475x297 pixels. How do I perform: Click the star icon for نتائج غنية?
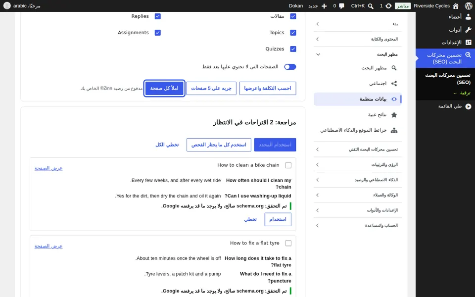(394, 114)
